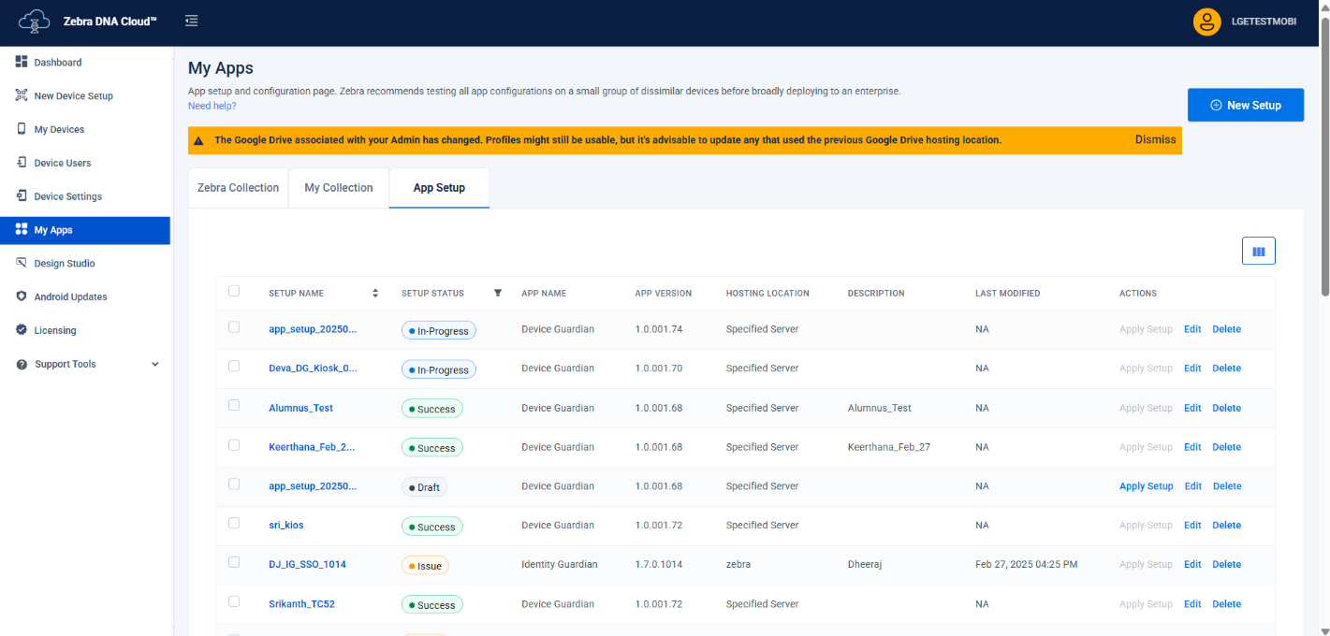Click the Dashboard icon in sidebar
This screenshot has width=1330, height=636.
coord(22,62)
